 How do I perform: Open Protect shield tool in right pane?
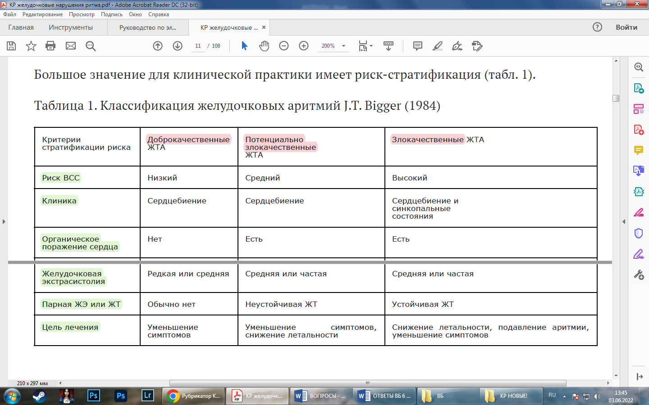click(639, 233)
